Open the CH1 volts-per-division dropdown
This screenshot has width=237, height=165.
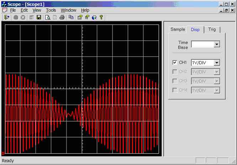pos(217,62)
